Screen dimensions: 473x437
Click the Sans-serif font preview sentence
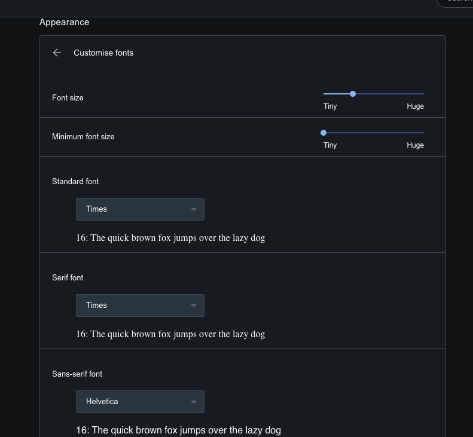coord(178,430)
